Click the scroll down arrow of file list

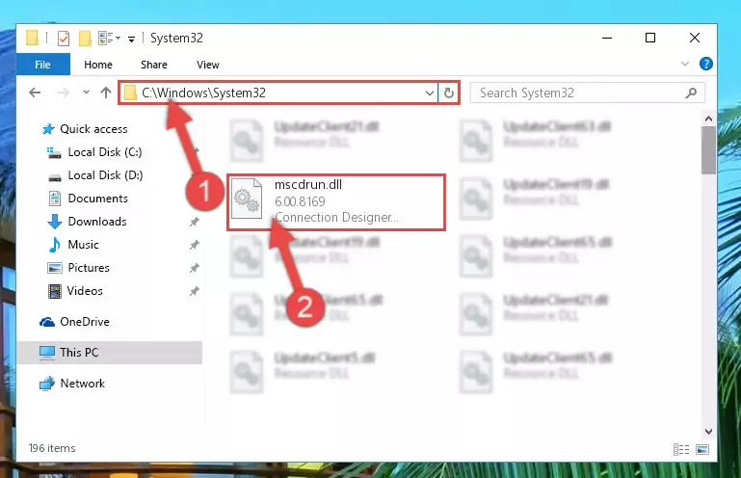[x=708, y=431]
